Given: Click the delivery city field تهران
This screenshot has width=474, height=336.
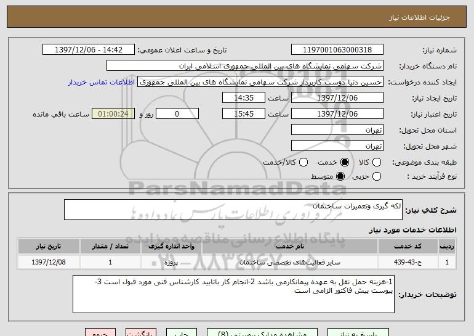Looking at the screenshot, I should pyautogui.click(x=337, y=146).
